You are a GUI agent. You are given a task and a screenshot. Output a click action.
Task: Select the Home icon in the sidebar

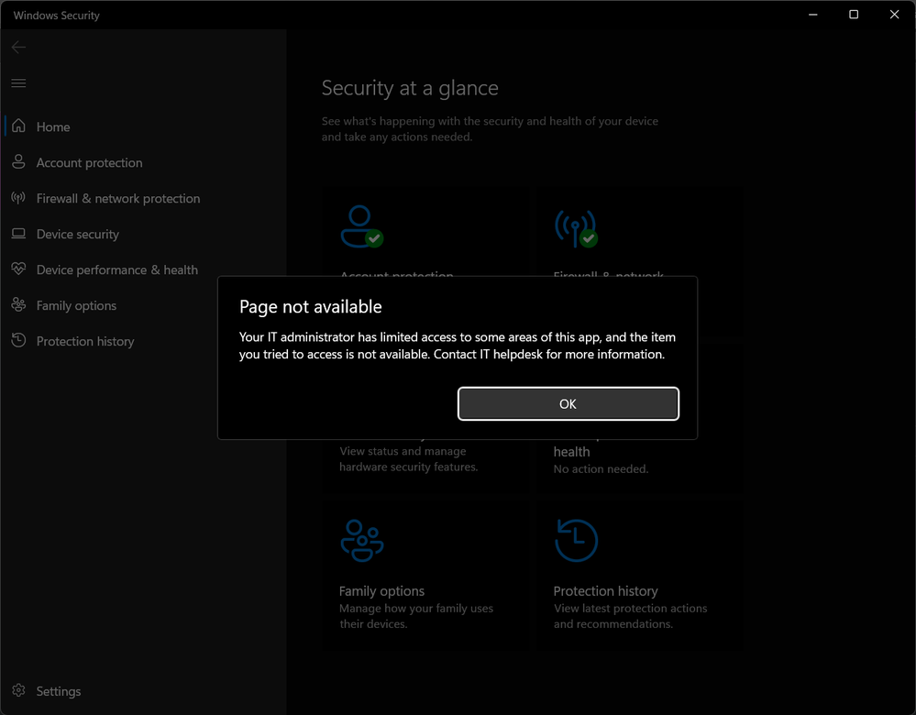click(18, 126)
